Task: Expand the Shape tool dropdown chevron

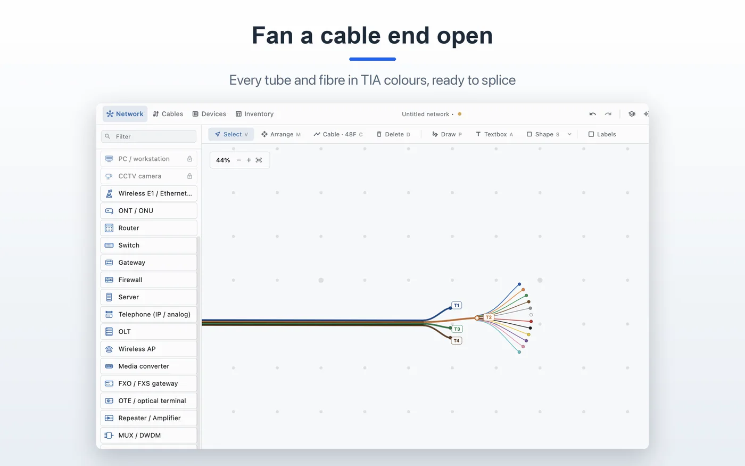Action: point(569,134)
